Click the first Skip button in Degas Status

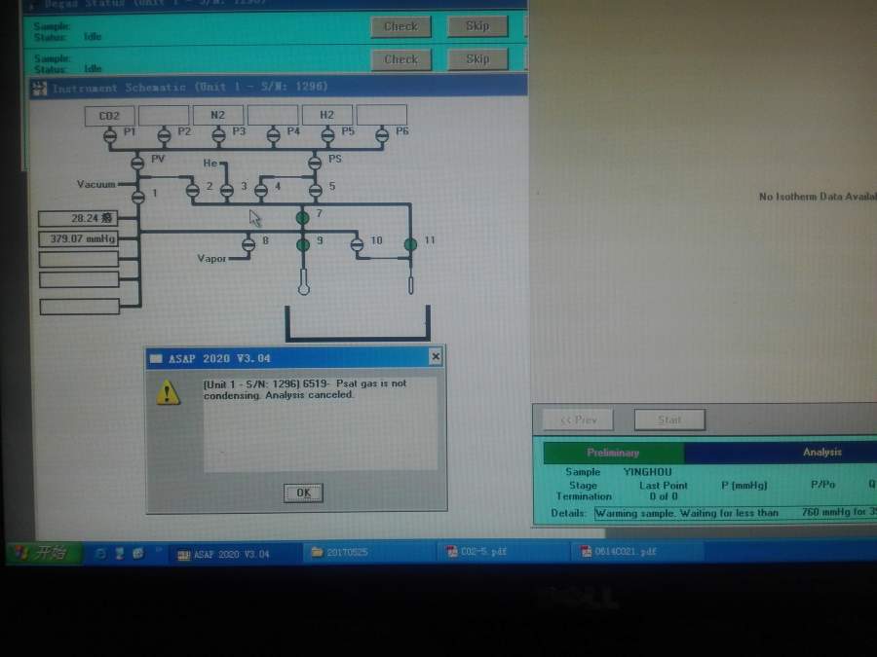tap(477, 25)
